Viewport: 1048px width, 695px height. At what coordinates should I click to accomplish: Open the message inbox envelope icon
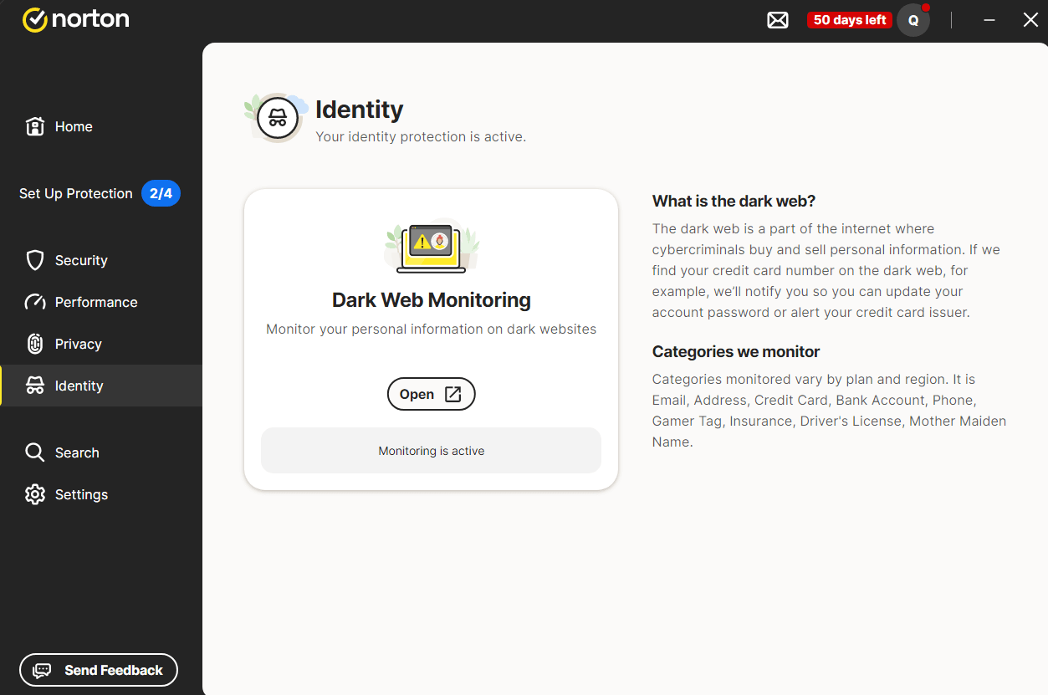pyautogui.click(x=777, y=19)
